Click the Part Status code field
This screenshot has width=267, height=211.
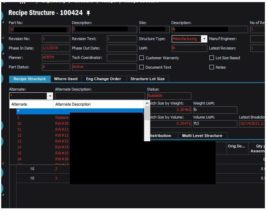pyautogui.click(x=56, y=67)
